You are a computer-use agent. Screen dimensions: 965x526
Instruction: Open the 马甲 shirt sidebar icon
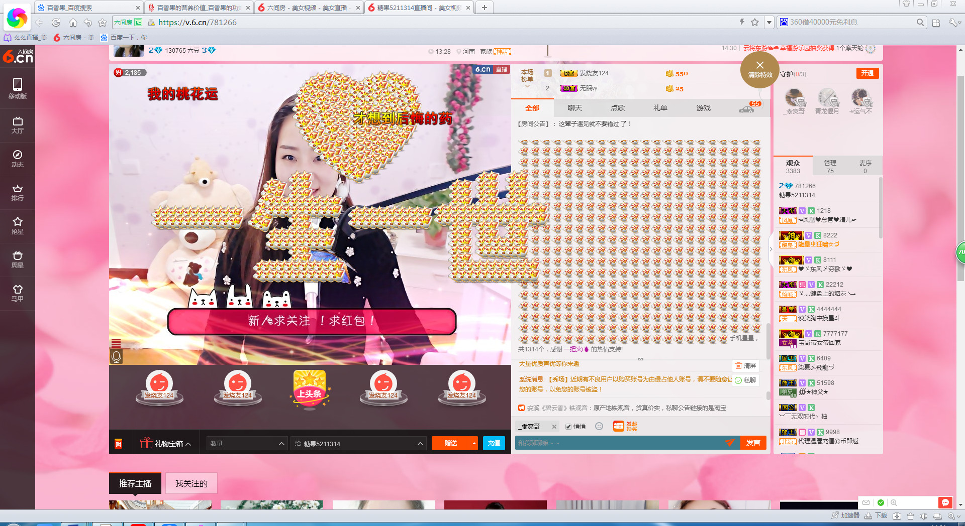tap(17, 293)
